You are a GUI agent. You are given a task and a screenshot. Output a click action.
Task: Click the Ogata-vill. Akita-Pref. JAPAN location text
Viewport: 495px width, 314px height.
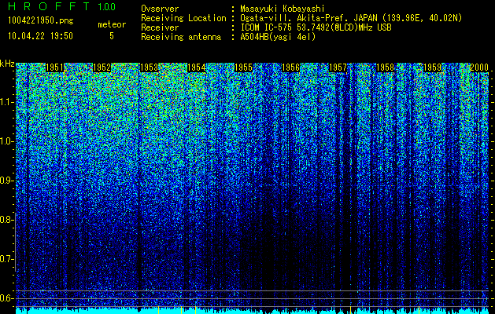(351, 18)
